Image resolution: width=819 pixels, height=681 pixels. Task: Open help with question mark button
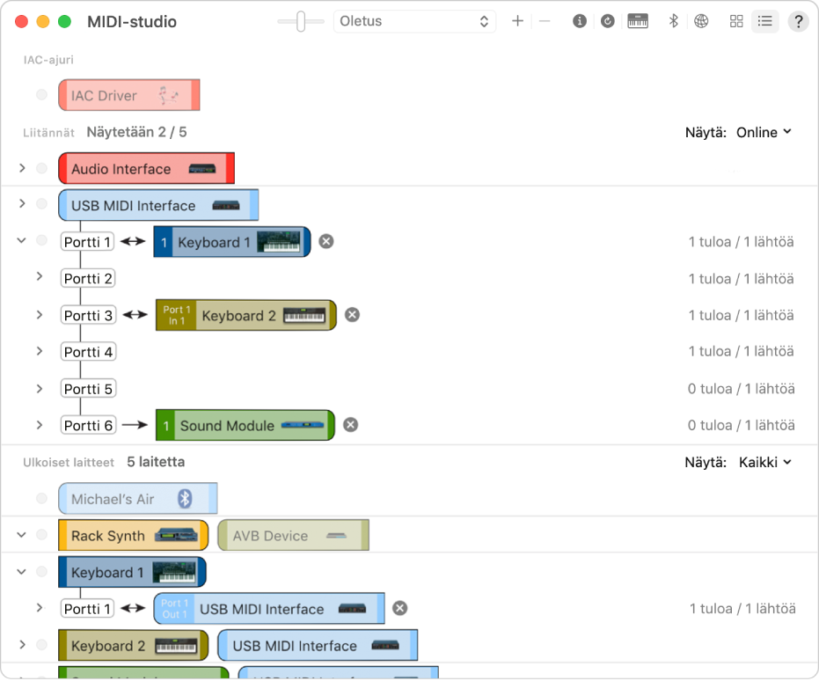click(x=798, y=21)
